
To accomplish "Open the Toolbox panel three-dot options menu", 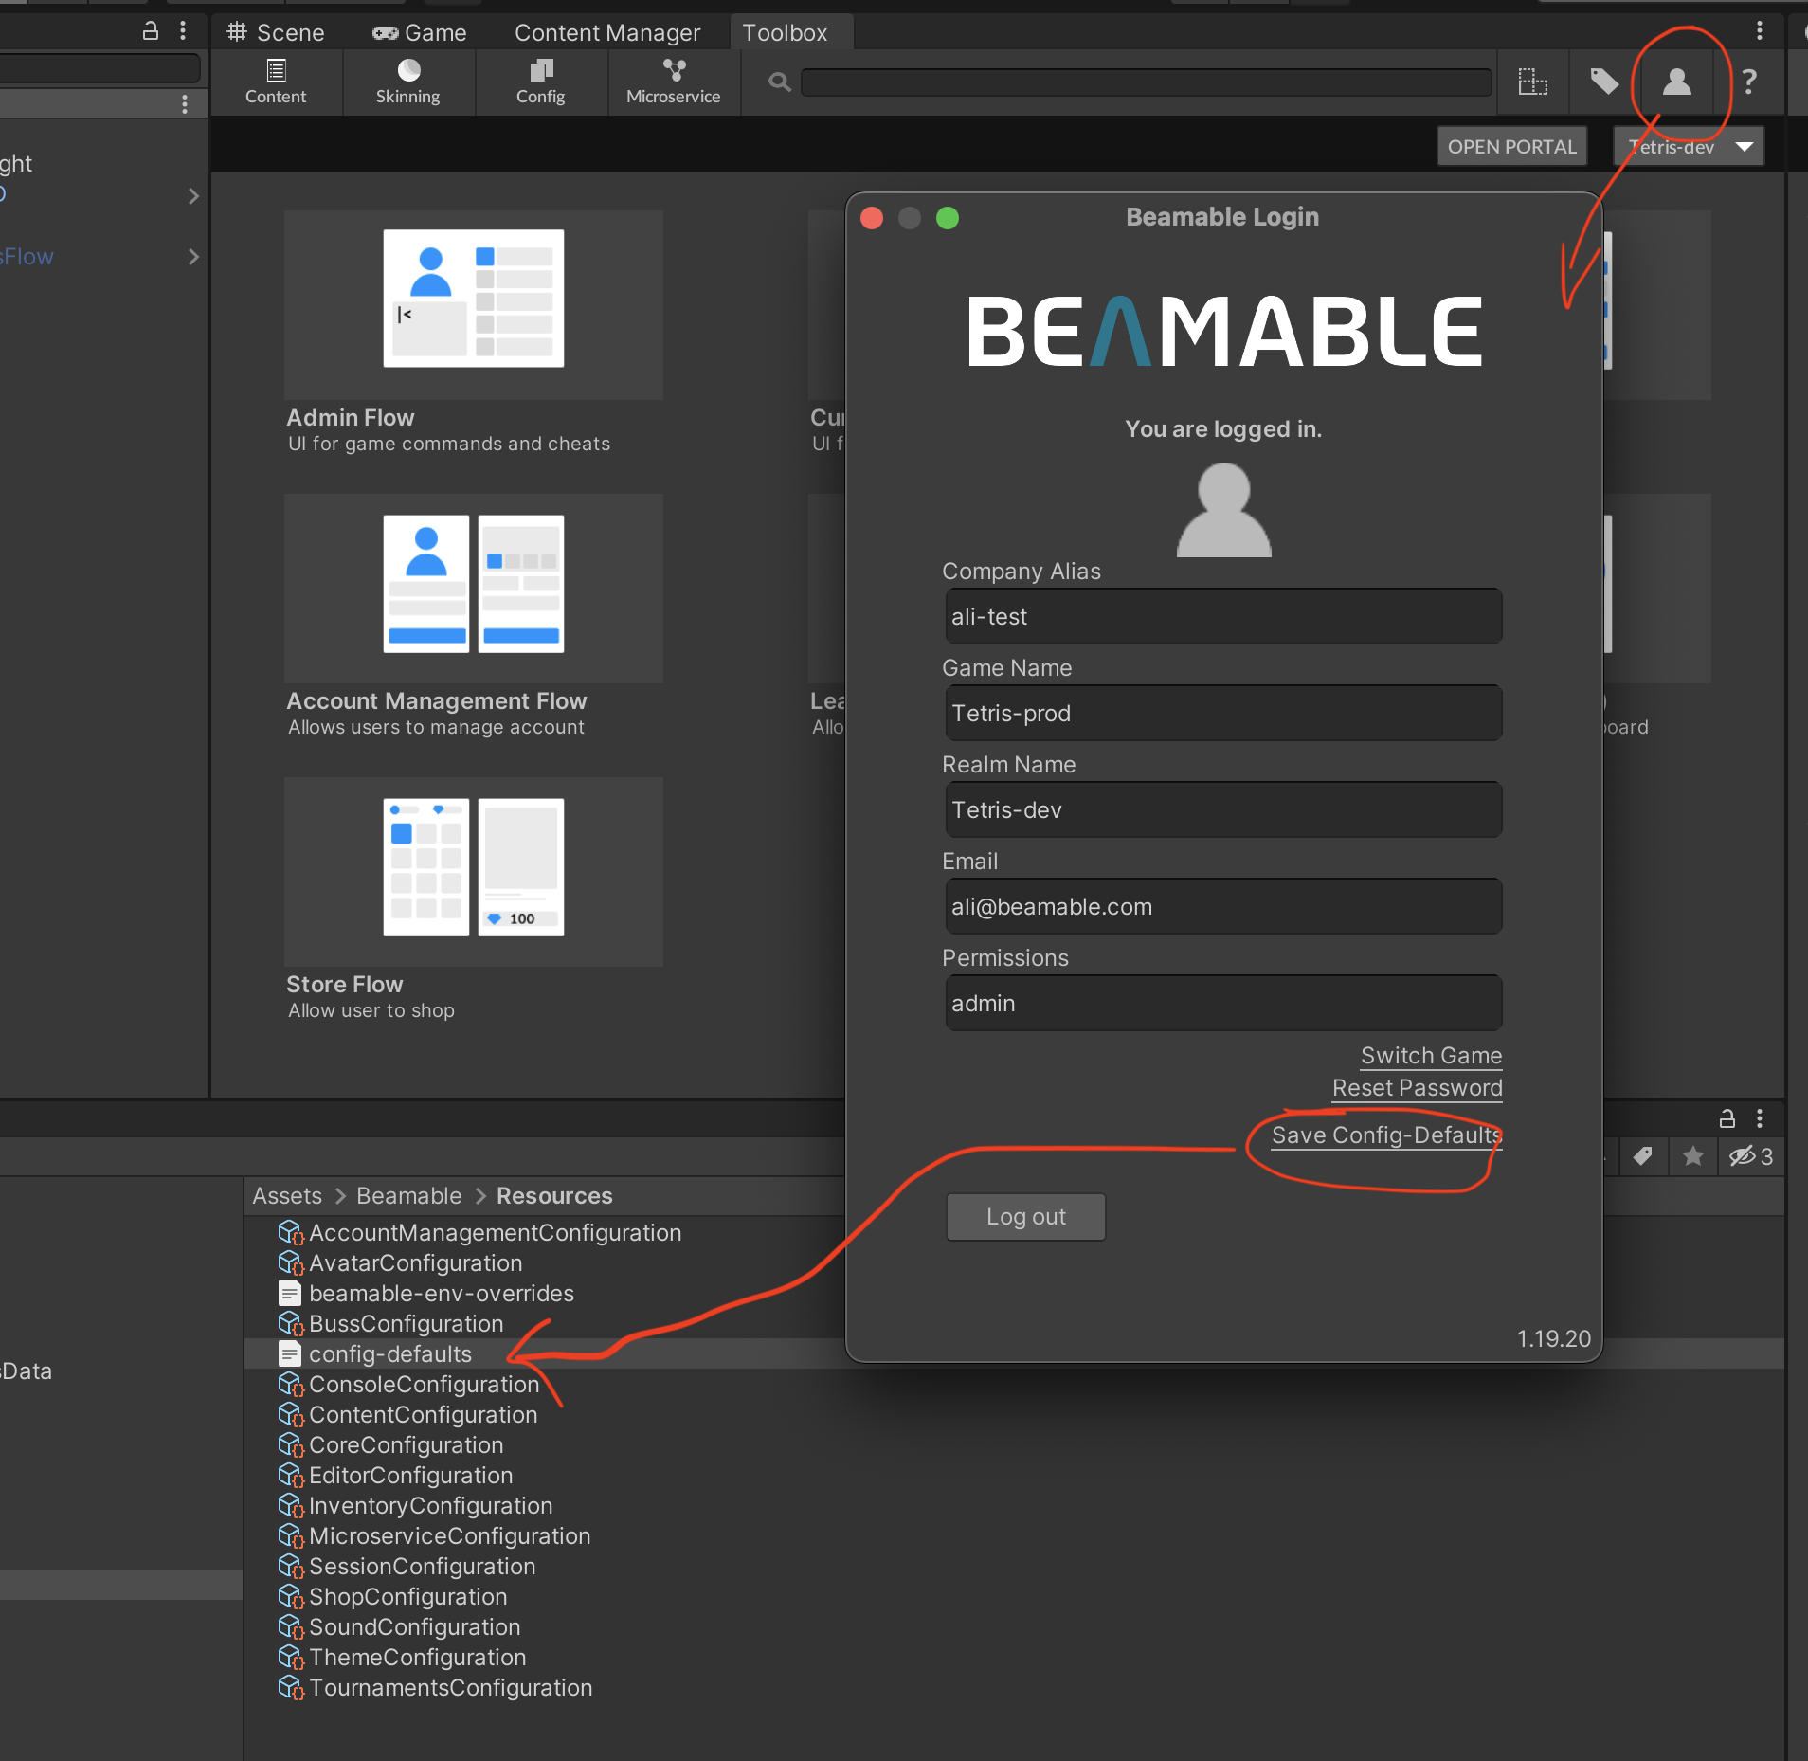I will click(1759, 30).
